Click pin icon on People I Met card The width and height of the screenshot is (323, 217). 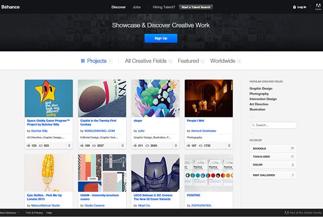(x=229, y=146)
